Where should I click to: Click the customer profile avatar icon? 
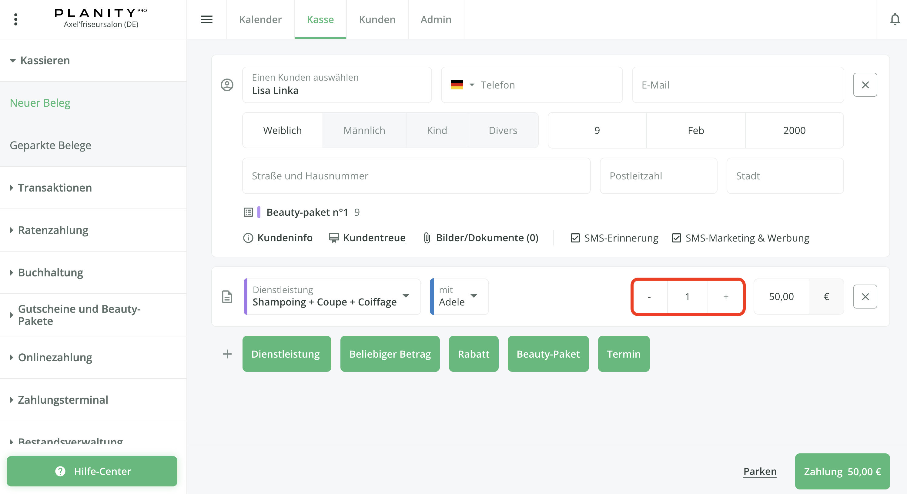tap(227, 85)
